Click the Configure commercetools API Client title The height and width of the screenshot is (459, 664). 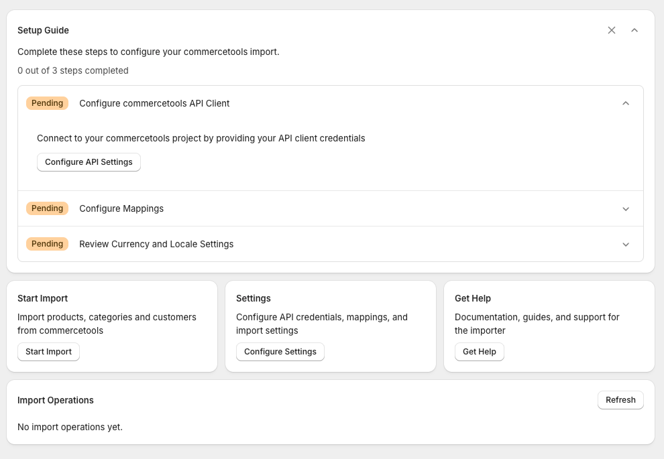tap(154, 103)
